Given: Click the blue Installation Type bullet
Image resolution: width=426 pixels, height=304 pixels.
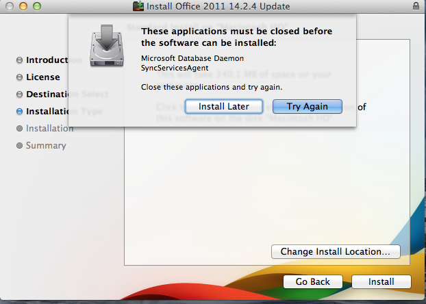Looking at the screenshot, I should click(x=19, y=112).
